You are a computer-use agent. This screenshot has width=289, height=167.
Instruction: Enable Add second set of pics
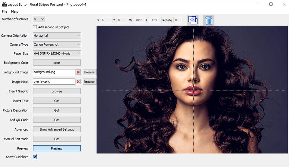coord(35,27)
